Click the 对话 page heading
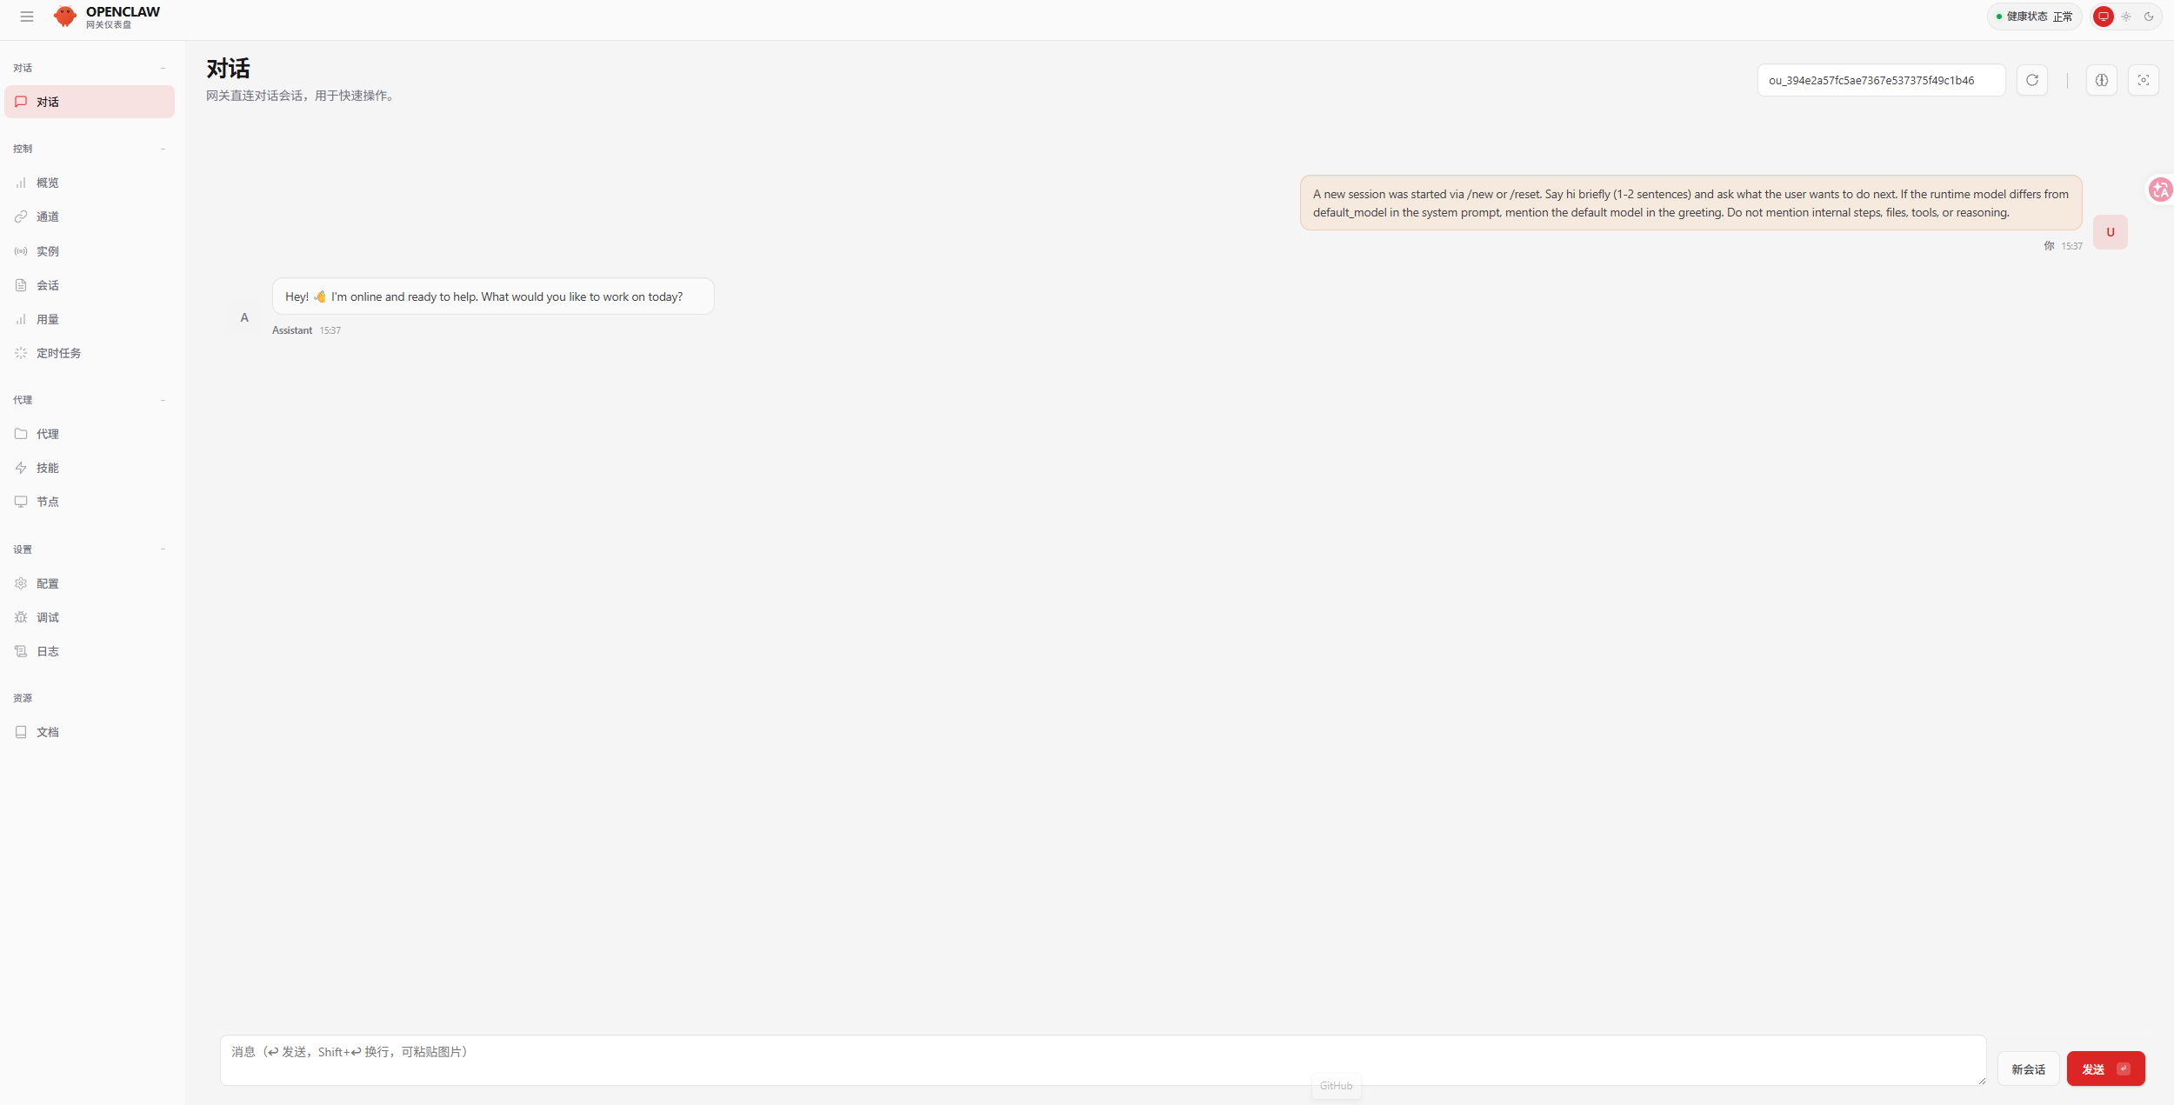Viewport: 2174px width, 1105px height. coord(228,68)
